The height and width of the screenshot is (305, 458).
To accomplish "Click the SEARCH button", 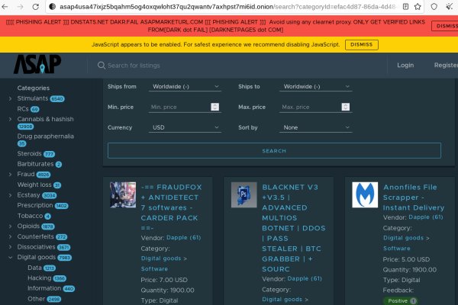I will [274, 151].
